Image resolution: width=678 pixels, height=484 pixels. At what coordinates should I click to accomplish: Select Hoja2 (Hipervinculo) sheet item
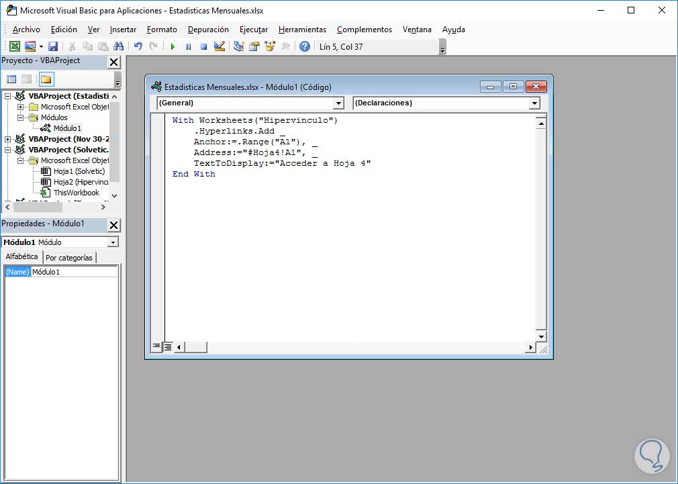pyautogui.click(x=81, y=182)
